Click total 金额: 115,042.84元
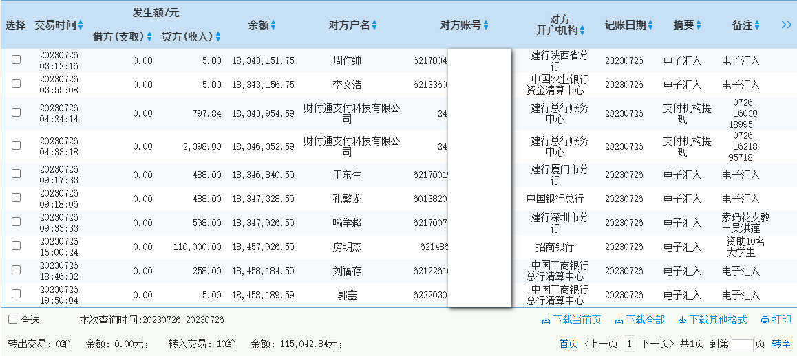The height and width of the screenshot is (356, 797). click(297, 345)
